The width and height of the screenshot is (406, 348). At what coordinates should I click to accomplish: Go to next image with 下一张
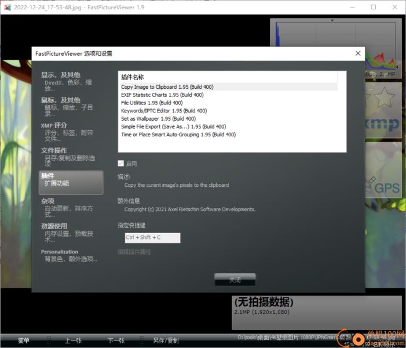116,340
